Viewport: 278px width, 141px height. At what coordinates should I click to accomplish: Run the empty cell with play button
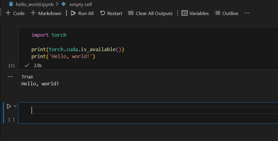pyautogui.click(x=9, y=106)
